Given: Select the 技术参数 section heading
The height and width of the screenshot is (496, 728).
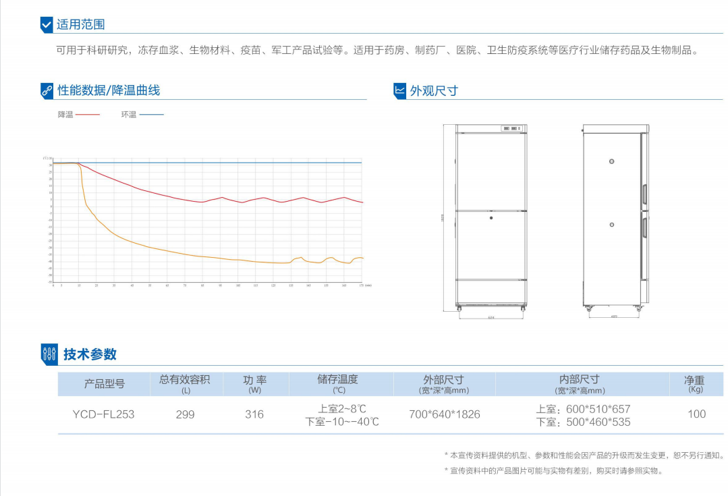Looking at the screenshot, I should [x=90, y=354].
